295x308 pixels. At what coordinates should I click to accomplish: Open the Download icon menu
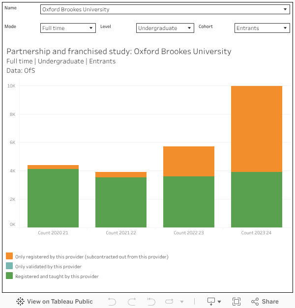[214, 302]
